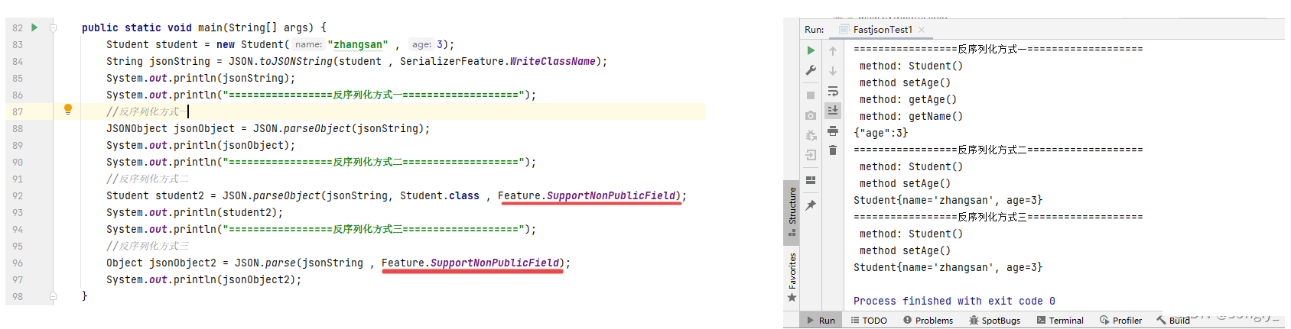Click the Stop process square icon
The width and height of the screenshot is (1291, 329).
(x=811, y=95)
